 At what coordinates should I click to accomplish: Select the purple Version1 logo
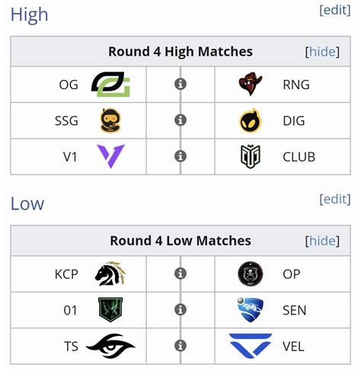(x=110, y=156)
